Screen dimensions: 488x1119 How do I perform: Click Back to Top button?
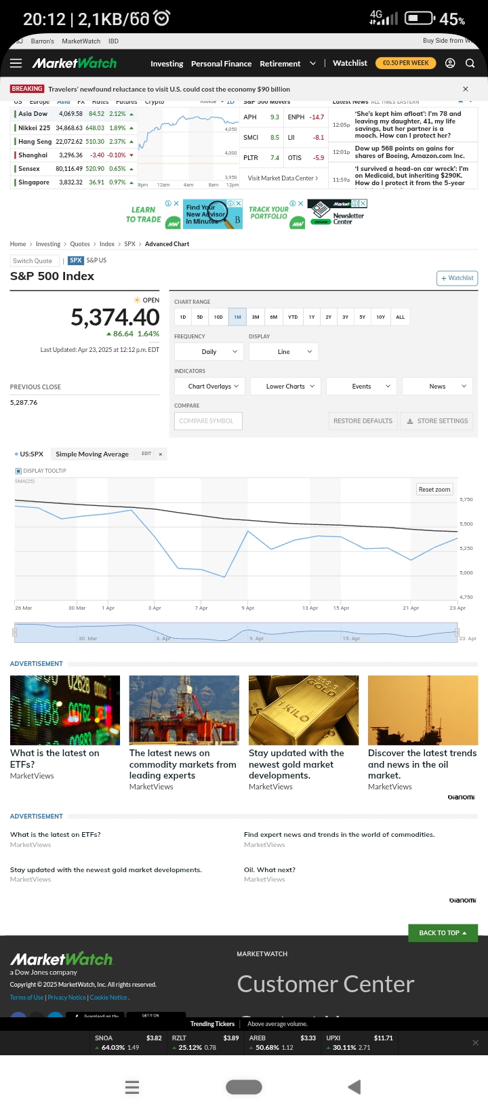pyautogui.click(x=443, y=933)
